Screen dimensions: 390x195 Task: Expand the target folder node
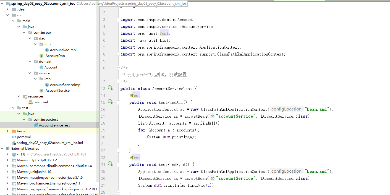pyautogui.click(x=7, y=131)
